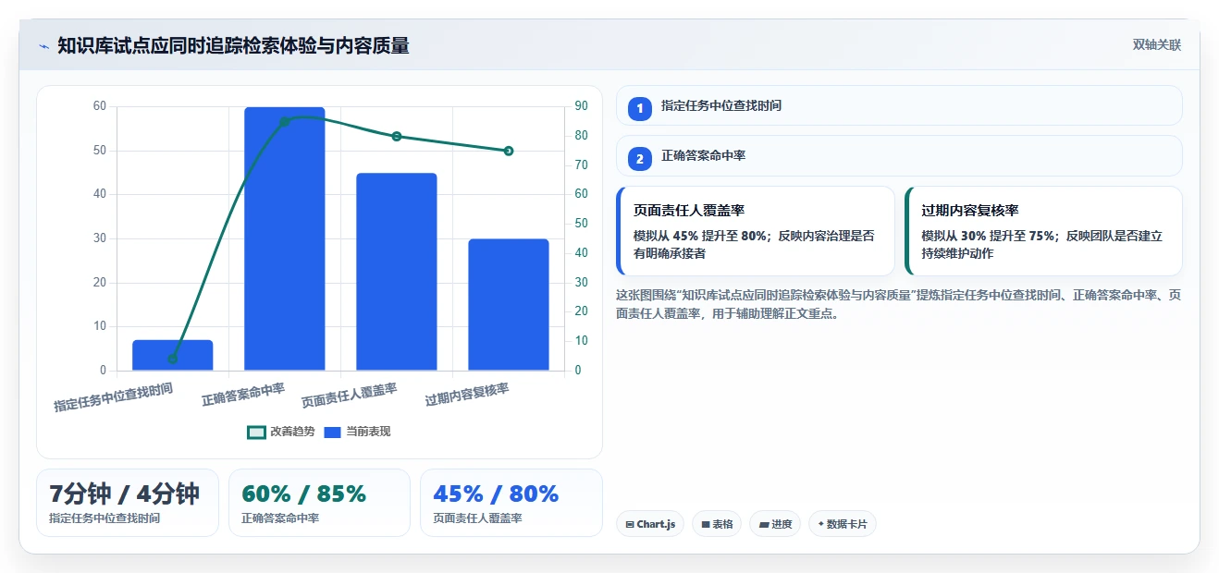
Task: Click the trend line point above 页面责任人覆盖率
Action: click(x=397, y=136)
